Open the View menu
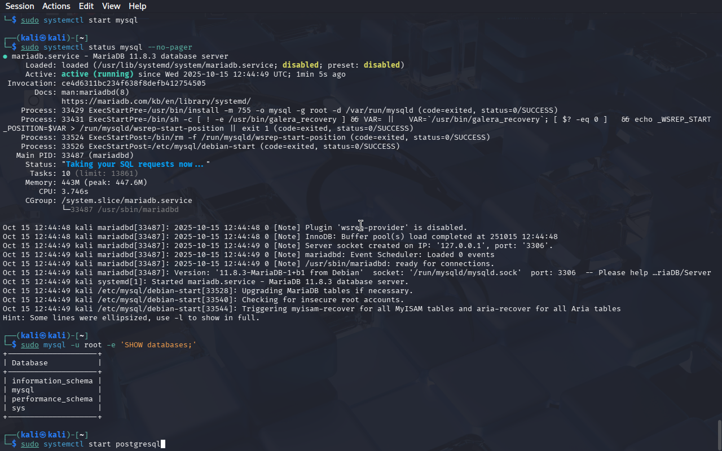The image size is (722, 451). tap(111, 6)
